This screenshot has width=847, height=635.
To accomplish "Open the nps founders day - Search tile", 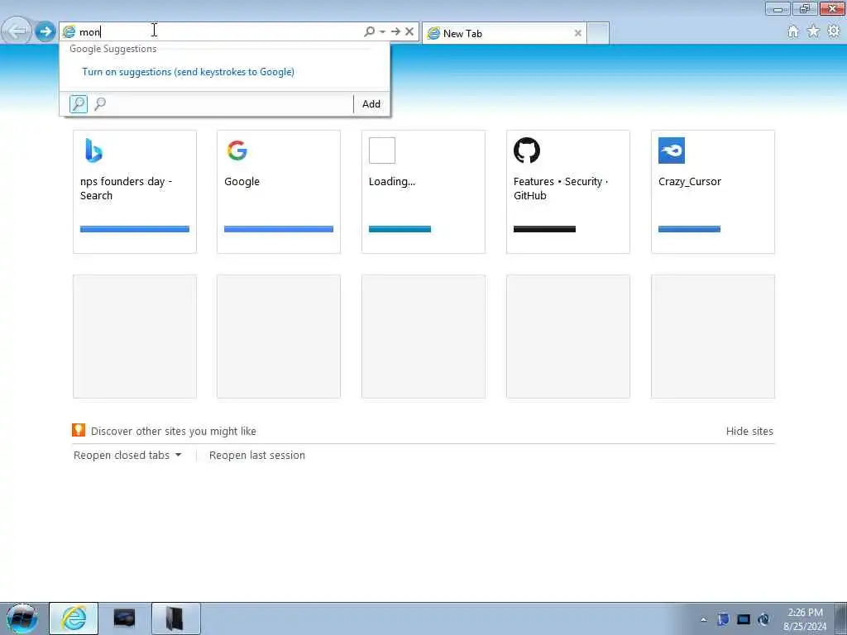I will point(135,192).
